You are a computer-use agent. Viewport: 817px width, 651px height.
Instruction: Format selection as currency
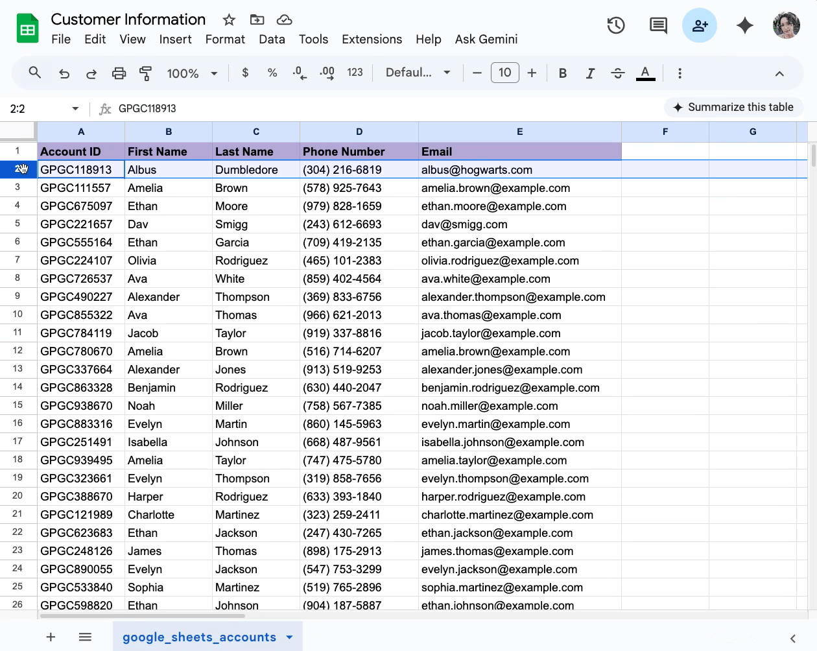tap(245, 73)
